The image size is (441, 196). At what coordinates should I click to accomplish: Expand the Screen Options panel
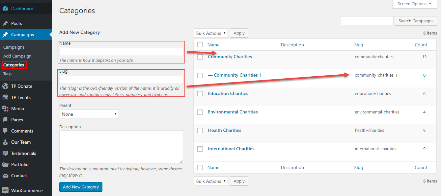(414, 4)
